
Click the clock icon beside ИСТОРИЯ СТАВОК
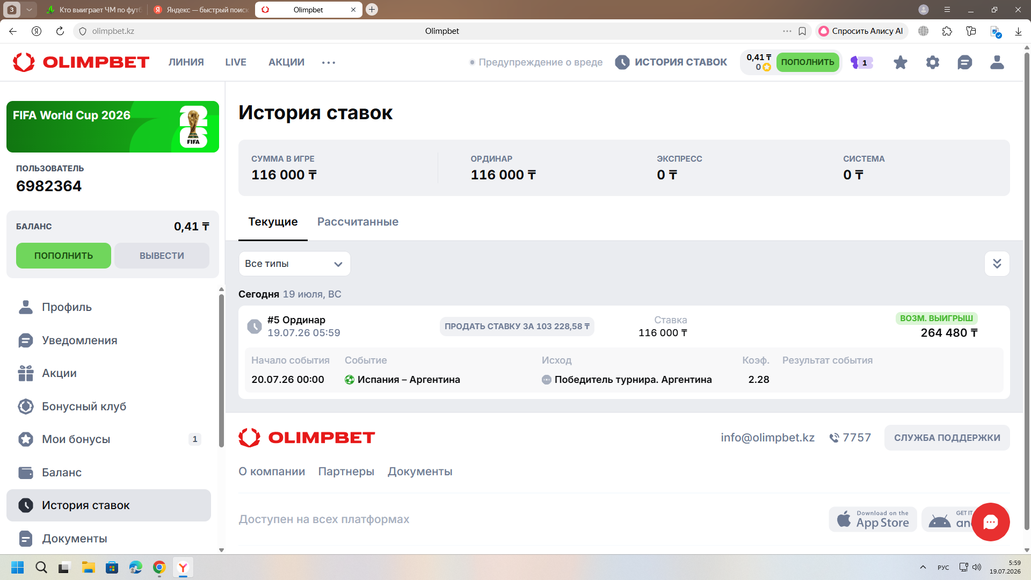pyautogui.click(x=622, y=62)
